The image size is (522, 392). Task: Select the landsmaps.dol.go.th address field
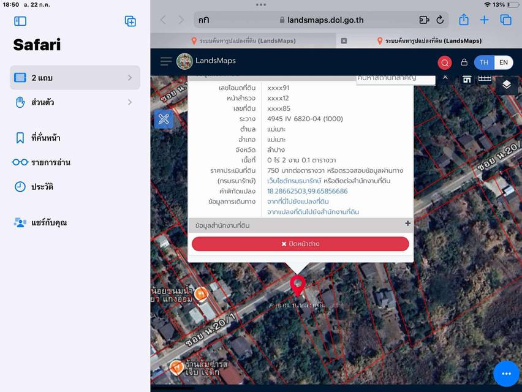pyautogui.click(x=321, y=20)
